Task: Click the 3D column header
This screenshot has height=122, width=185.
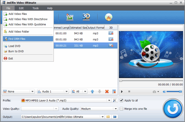Action: (111, 28)
